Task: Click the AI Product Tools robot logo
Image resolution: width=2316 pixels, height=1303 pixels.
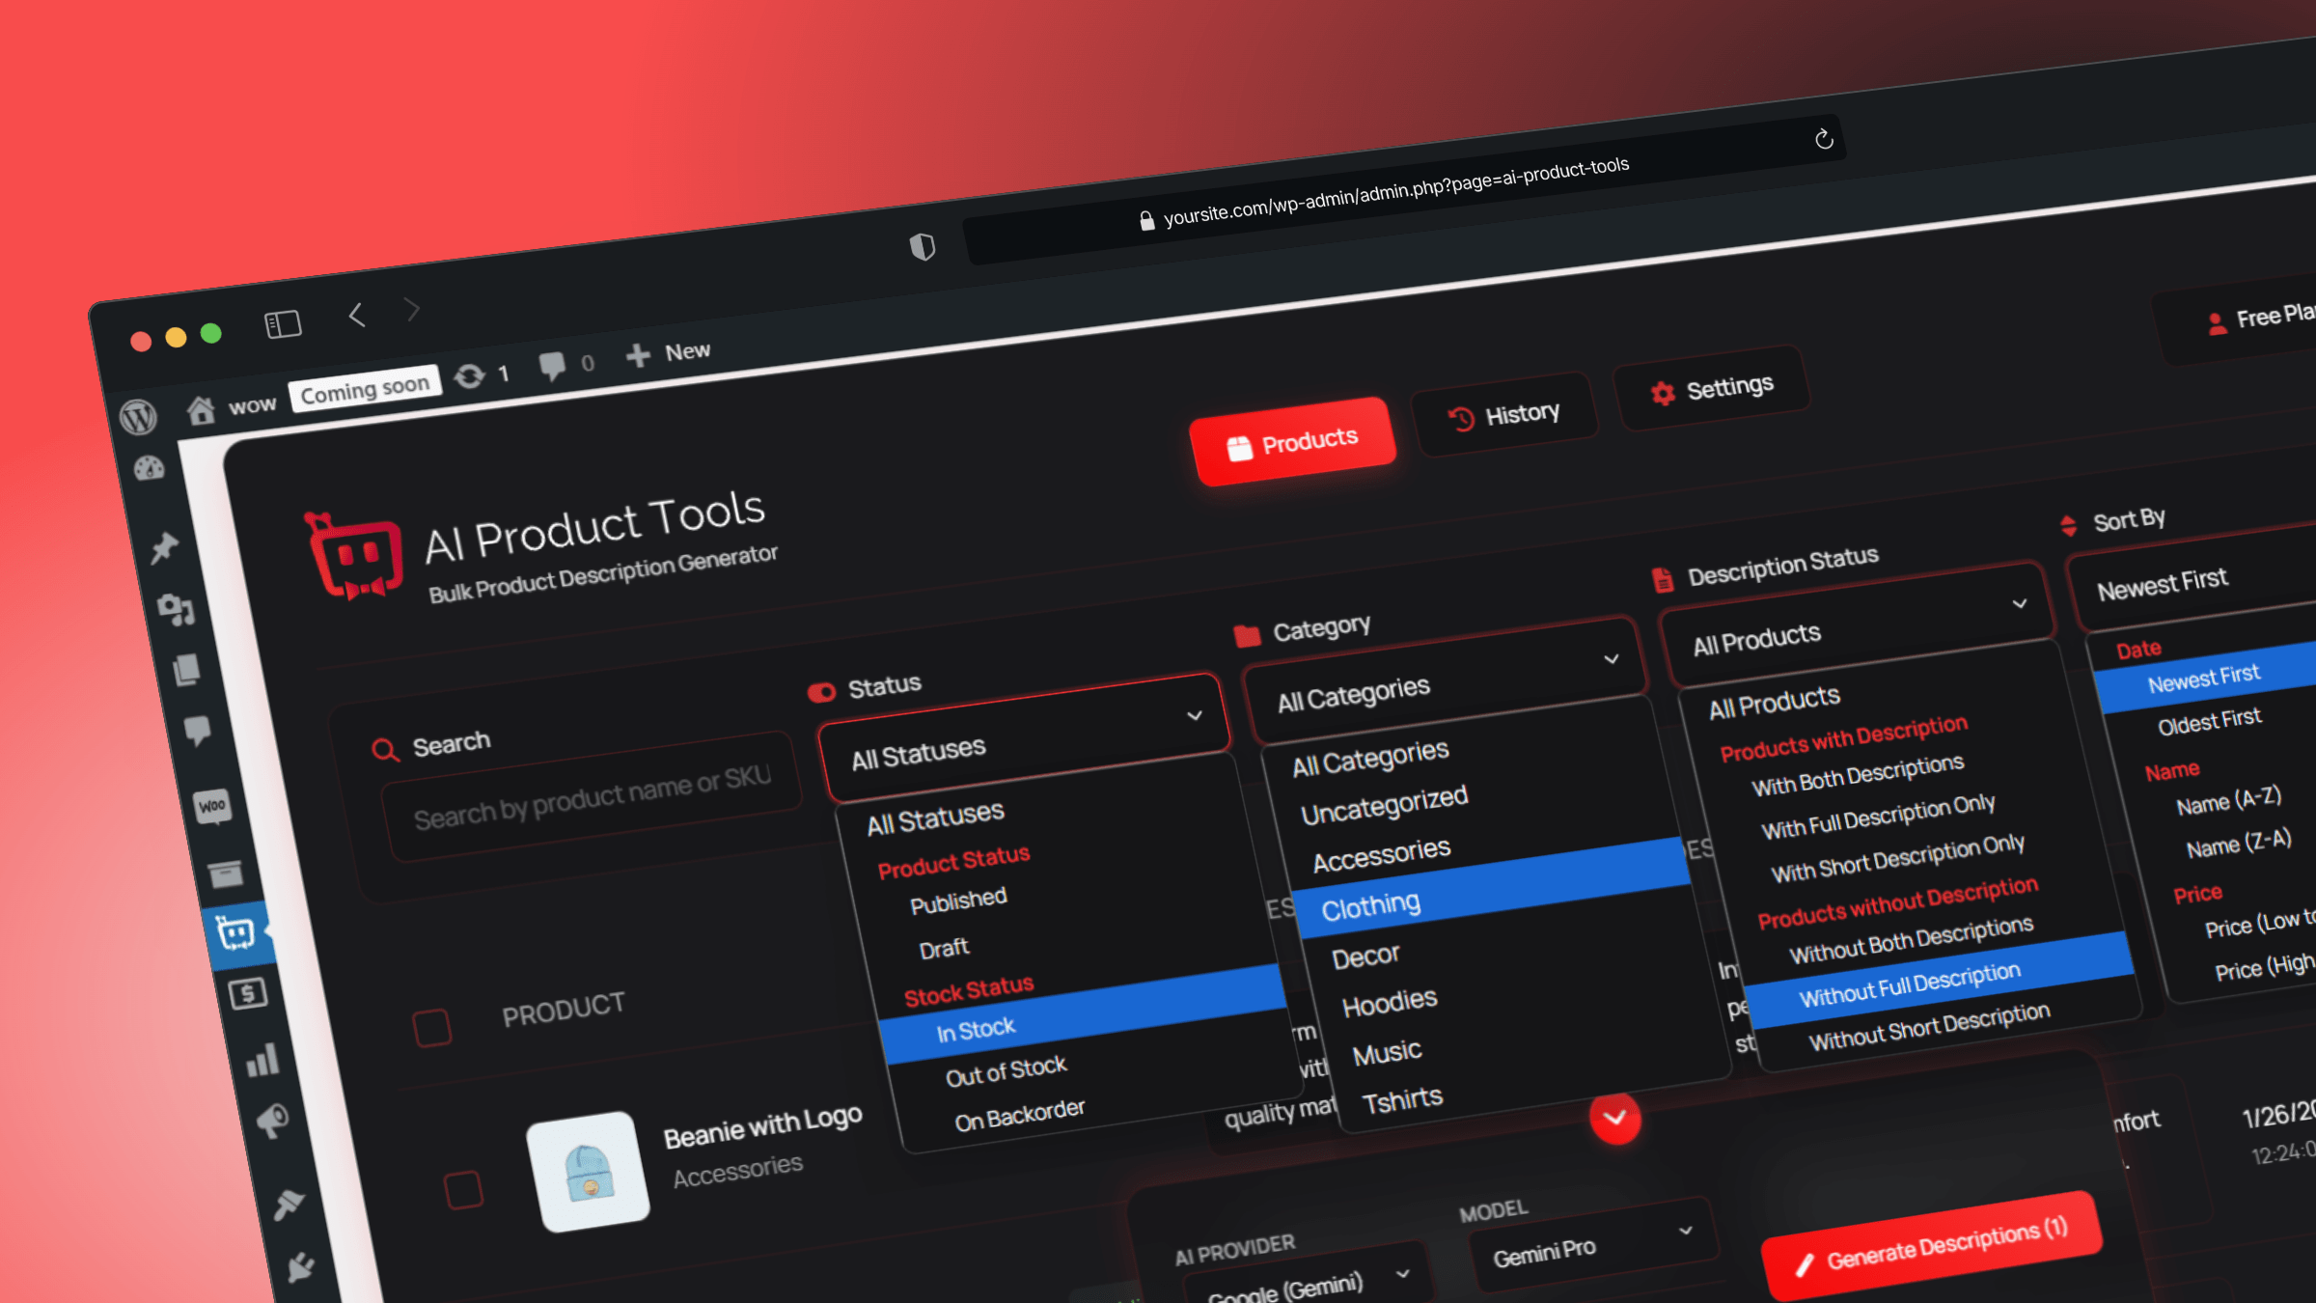Action: coord(354,556)
